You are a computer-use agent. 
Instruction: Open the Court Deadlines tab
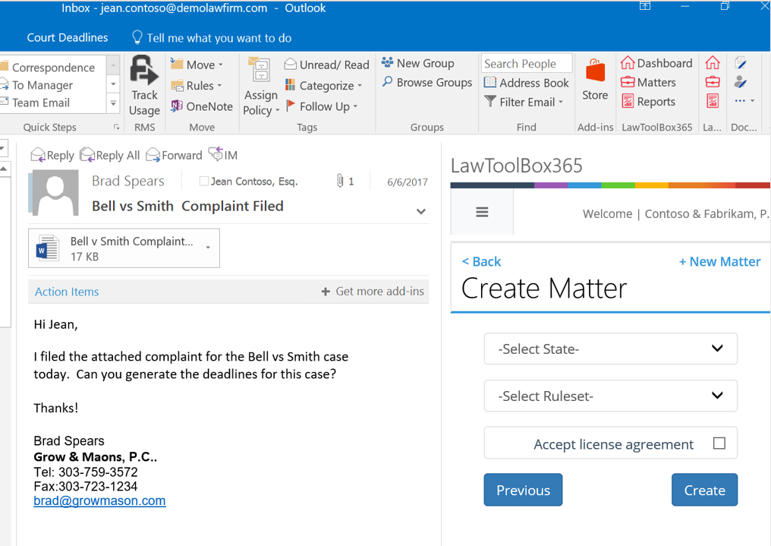point(68,37)
